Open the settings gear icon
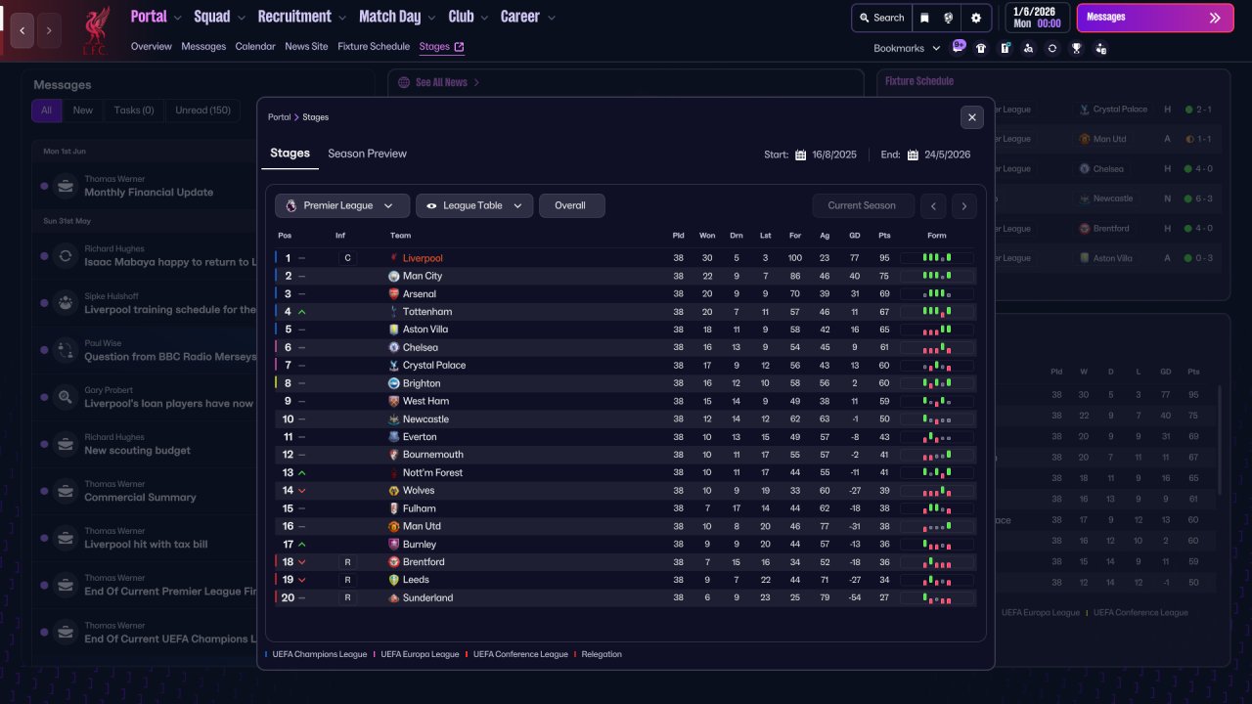The height and width of the screenshot is (704, 1252). pos(976,18)
